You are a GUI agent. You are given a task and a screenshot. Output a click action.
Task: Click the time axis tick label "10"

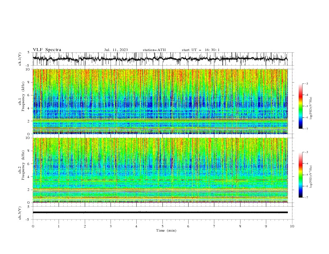(x=292, y=226)
